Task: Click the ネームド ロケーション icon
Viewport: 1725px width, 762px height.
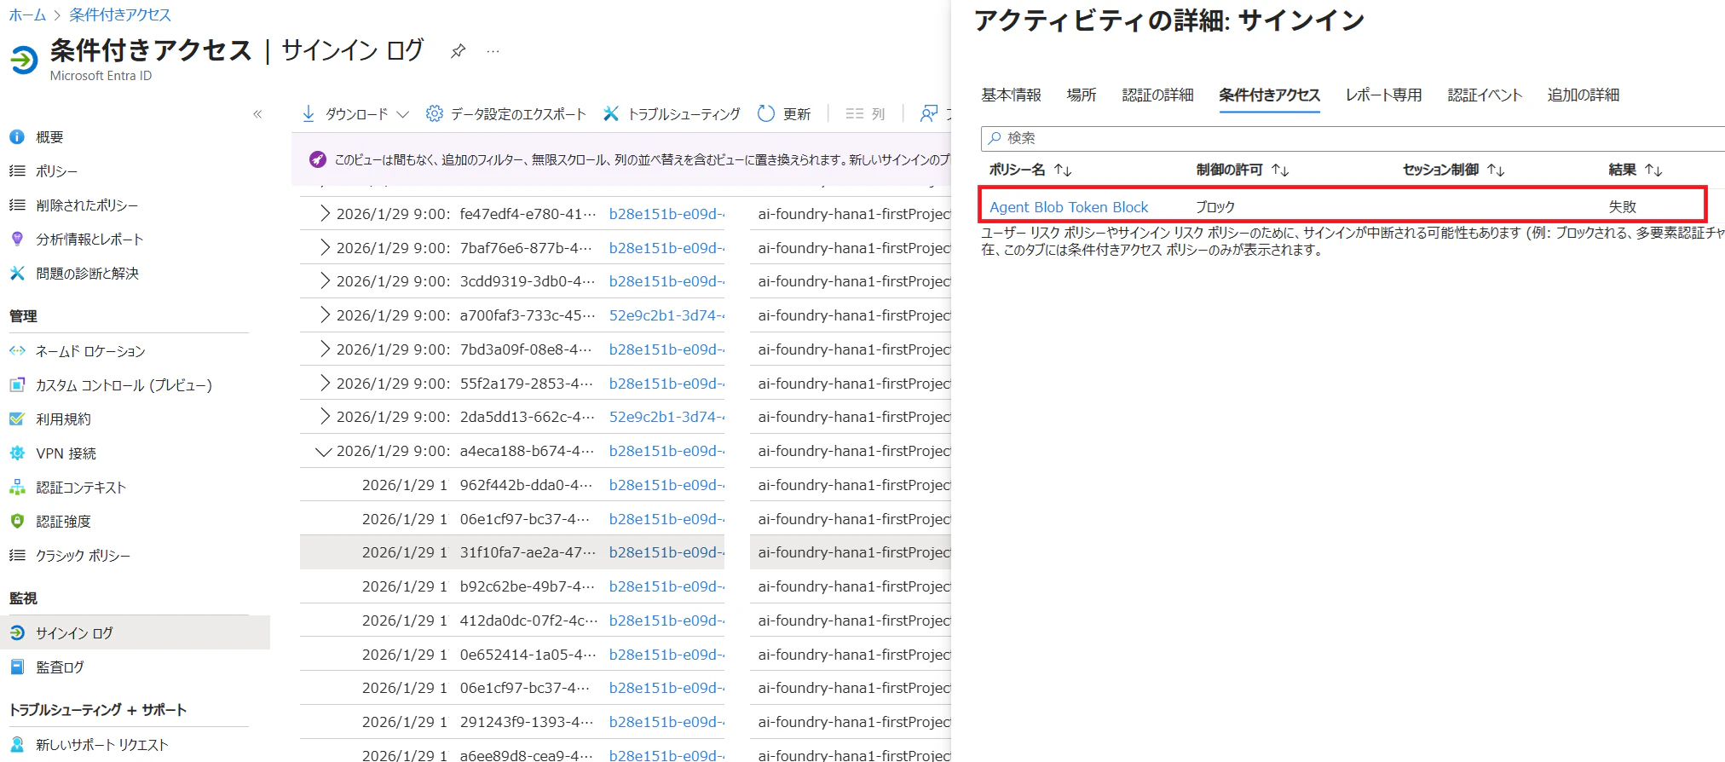Action: [x=17, y=350]
